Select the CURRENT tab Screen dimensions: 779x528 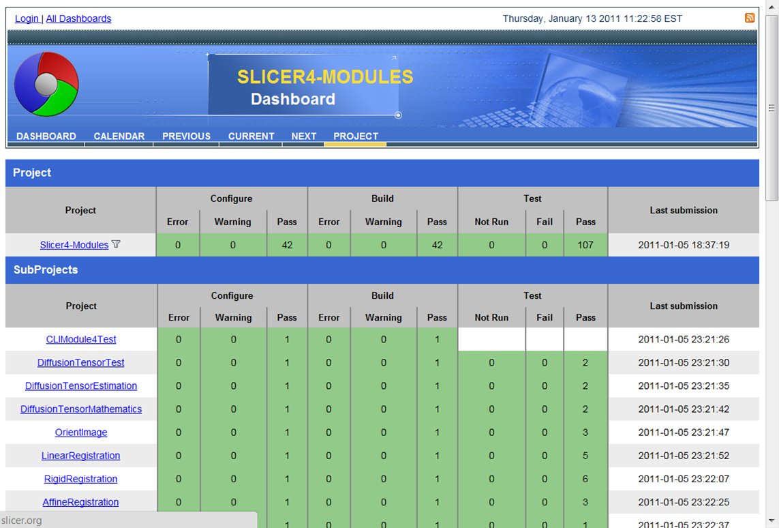(251, 136)
